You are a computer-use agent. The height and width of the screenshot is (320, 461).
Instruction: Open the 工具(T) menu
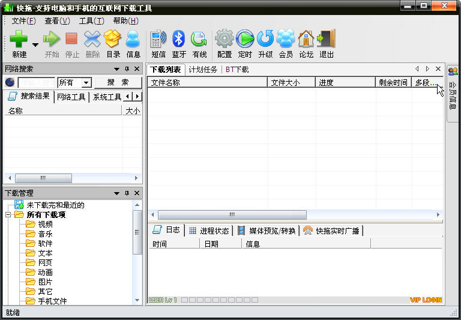pos(91,20)
